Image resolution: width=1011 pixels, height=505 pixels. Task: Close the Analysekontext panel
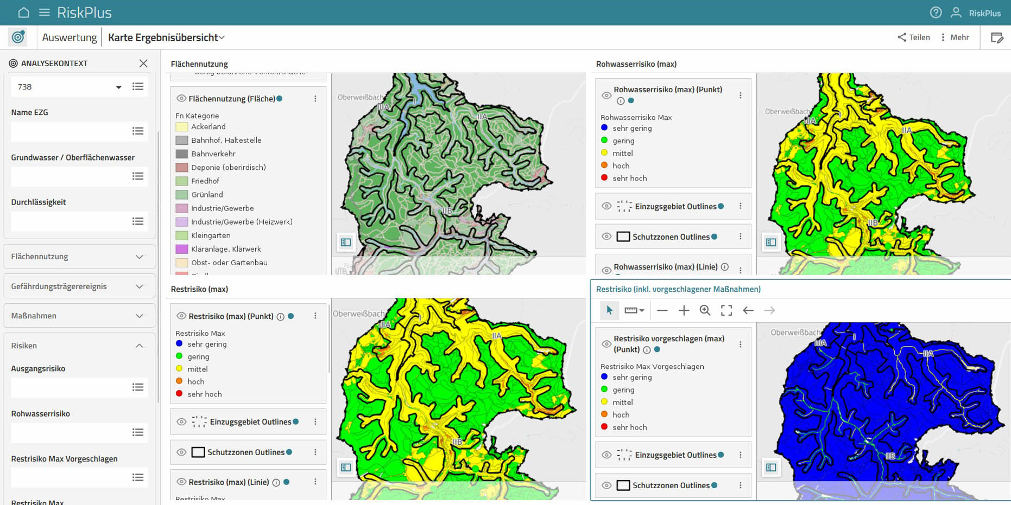click(x=143, y=63)
